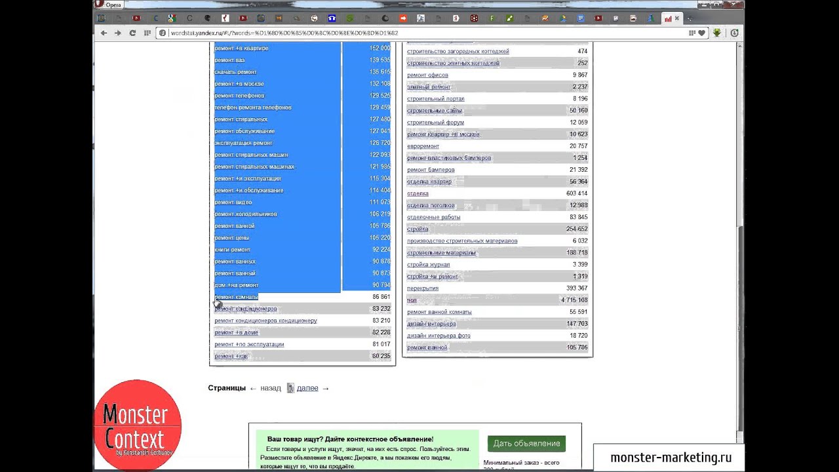Open 'строительство элитных коттеджей' link
This screenshot has height=472, width=839.
tap(453, 63)
